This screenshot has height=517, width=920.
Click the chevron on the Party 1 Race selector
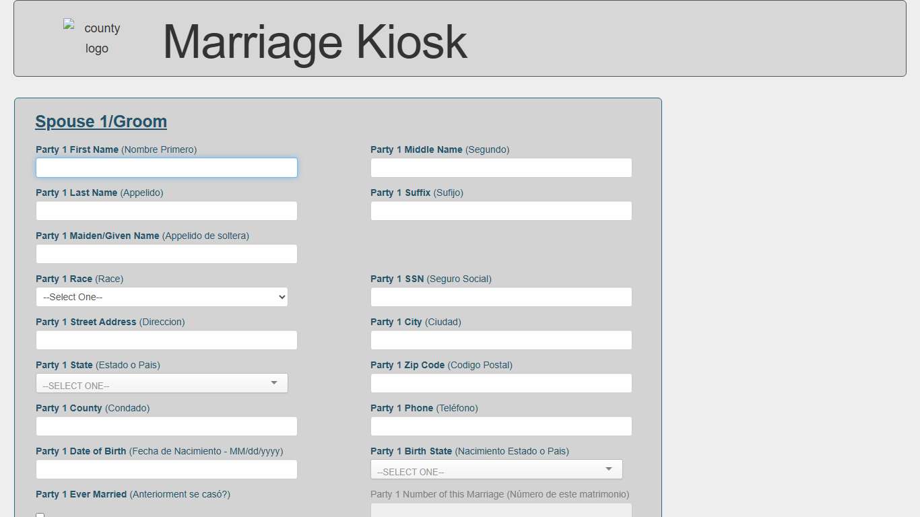(281, 297)
